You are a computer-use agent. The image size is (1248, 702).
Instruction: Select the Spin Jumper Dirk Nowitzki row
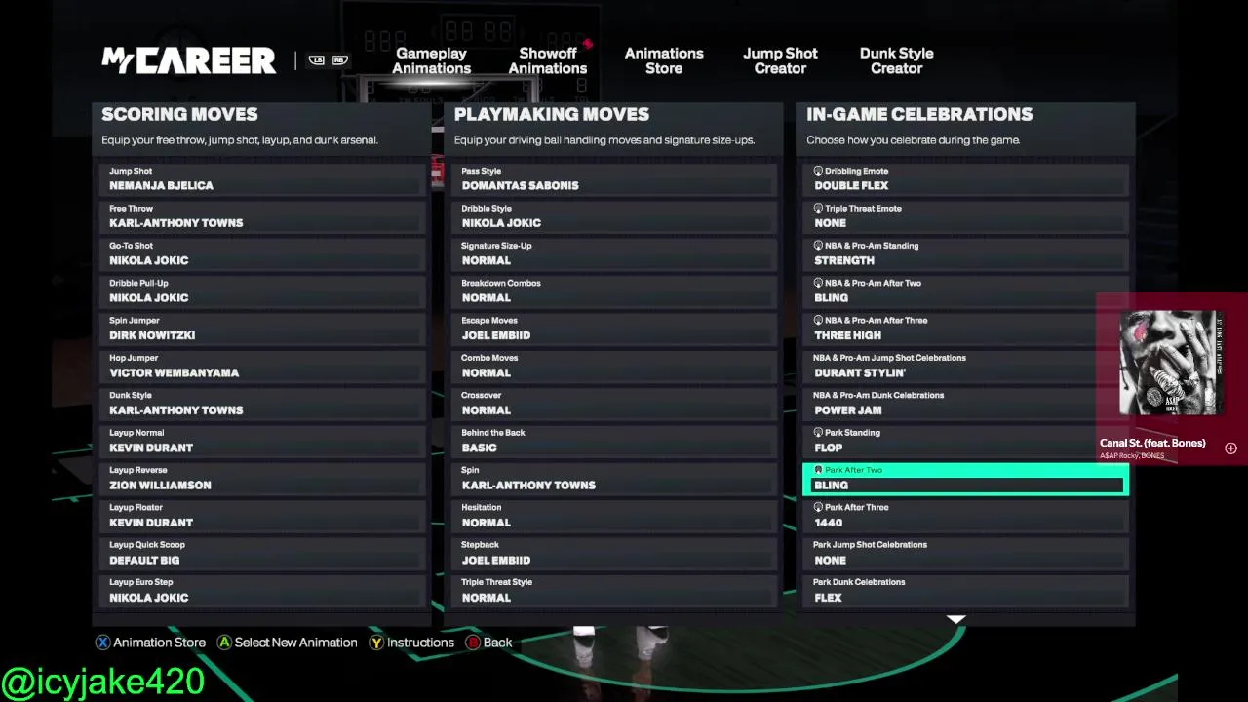coord(262,329)
